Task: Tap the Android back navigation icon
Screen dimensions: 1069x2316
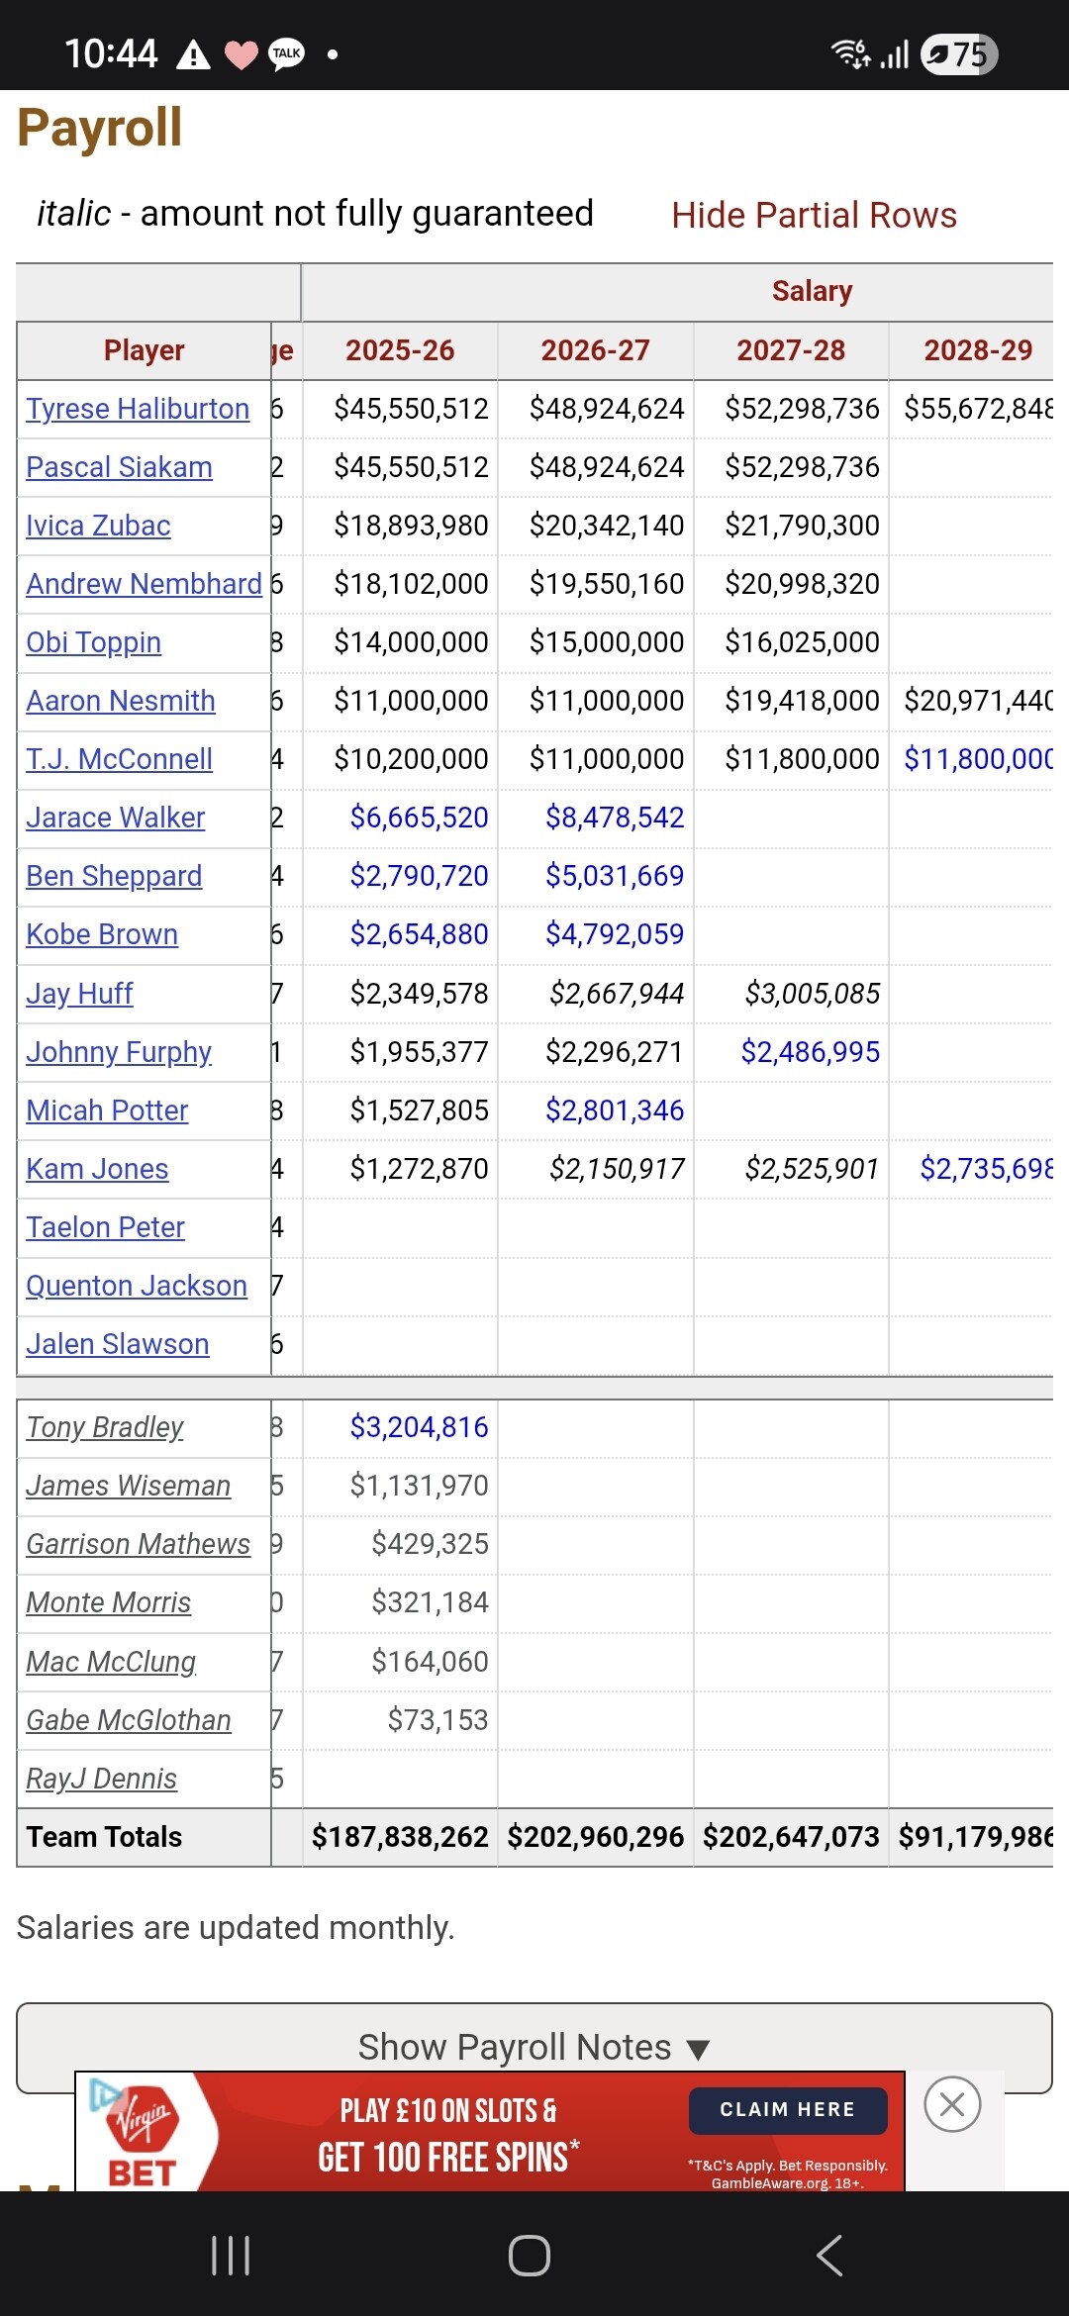Action: (x=829, y=2256)
